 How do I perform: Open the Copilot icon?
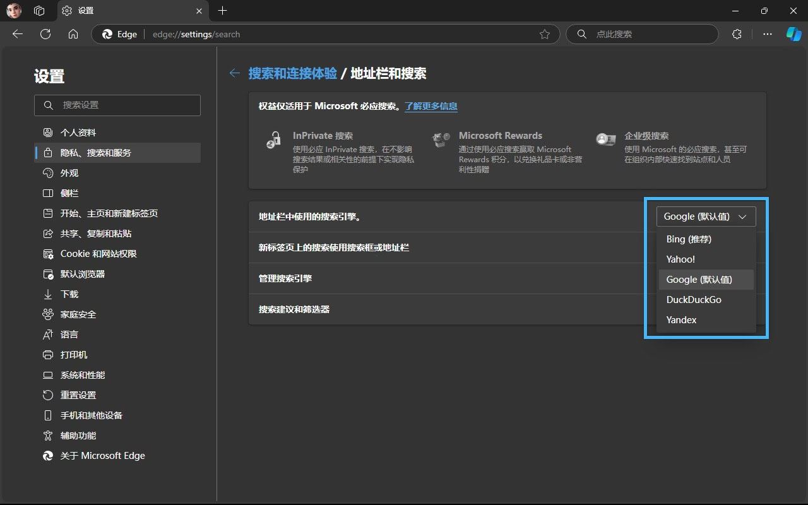[793, 34]
